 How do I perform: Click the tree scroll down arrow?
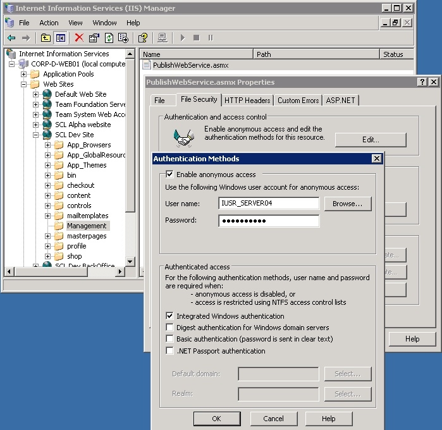click(x=130, y=262)
